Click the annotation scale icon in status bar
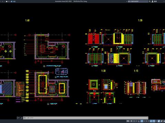Image resolution: width=165 pixels, height=123 pixels. pyautogui.click(x=159, y=121)
